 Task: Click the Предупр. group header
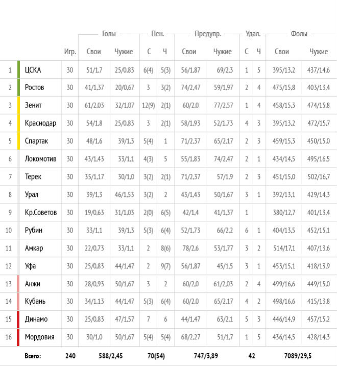coord(207,34)
